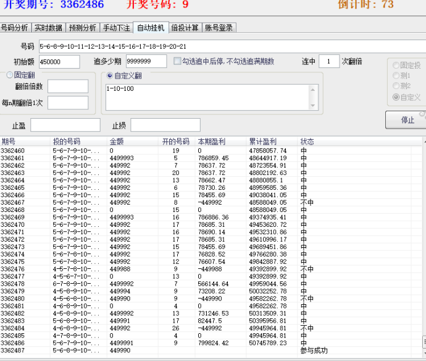Image resolution: width=426 pixels, height=361 pixels.
Task: Select the 自定义 radio option on the right
Action: (x=396, y=97)
